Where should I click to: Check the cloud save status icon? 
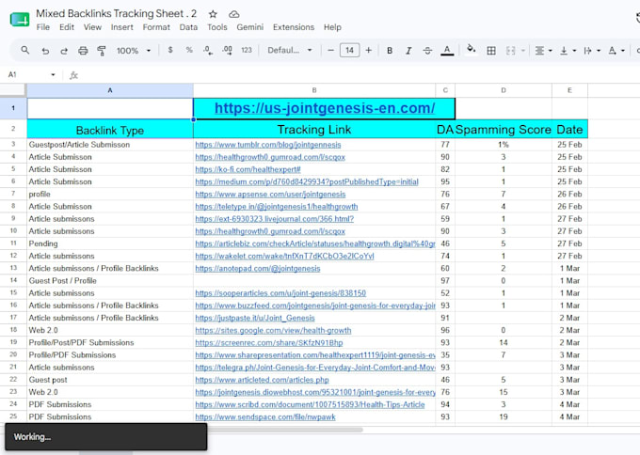[x=233, y=14]
